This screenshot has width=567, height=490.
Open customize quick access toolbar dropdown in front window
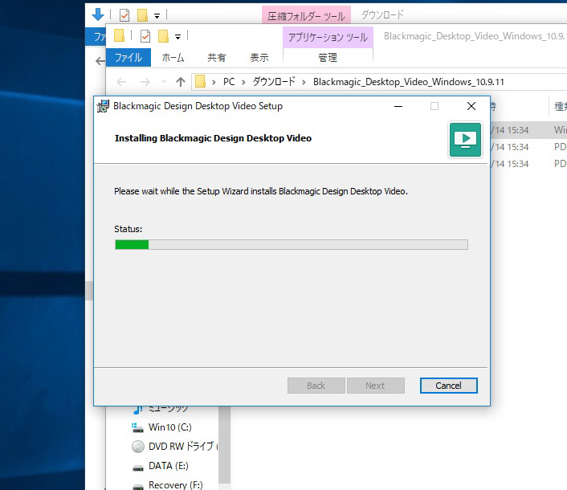178,36
